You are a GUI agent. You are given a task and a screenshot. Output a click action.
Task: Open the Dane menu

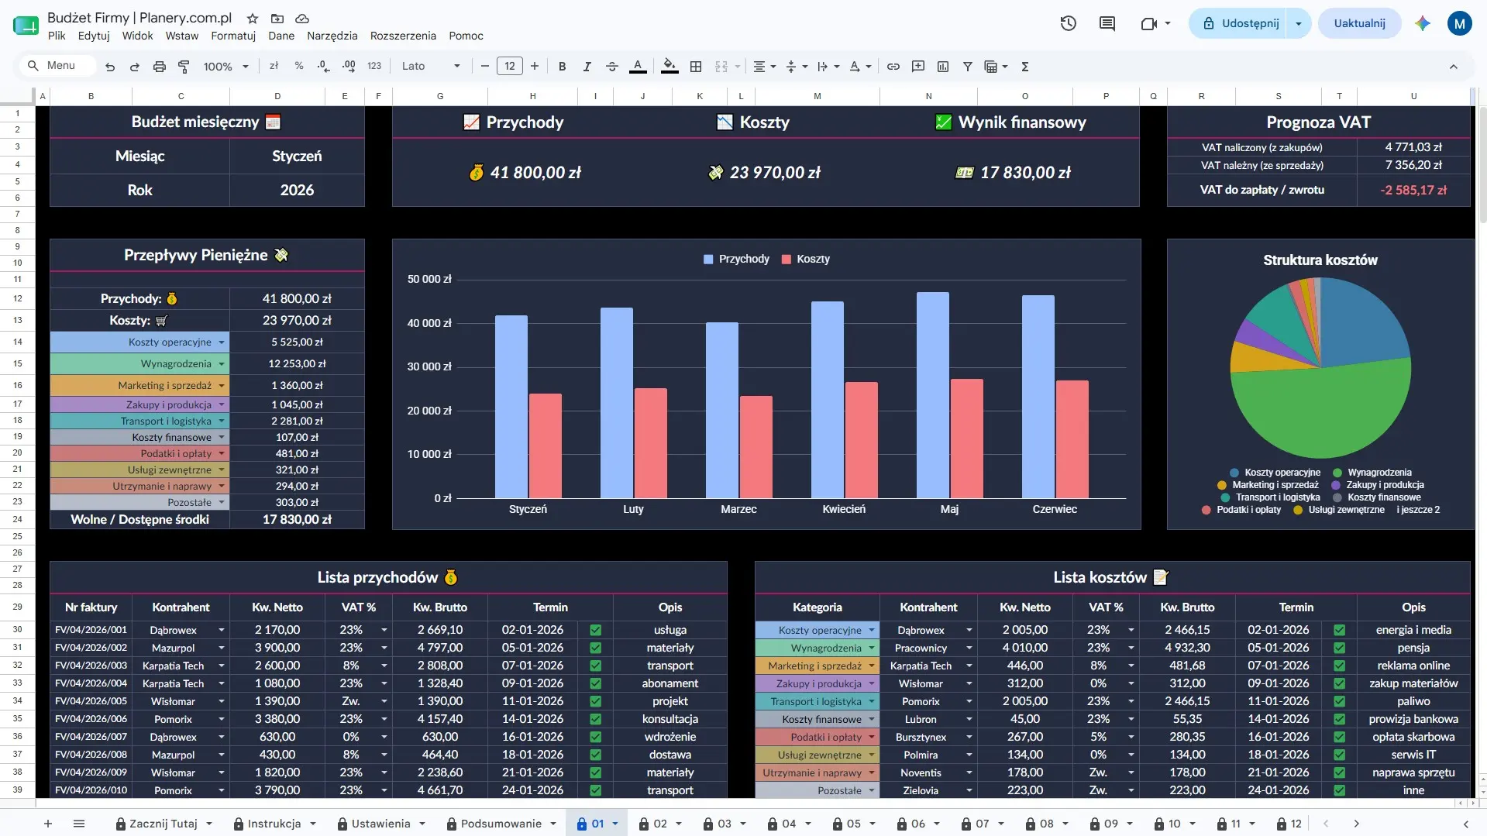pos(281,36)
